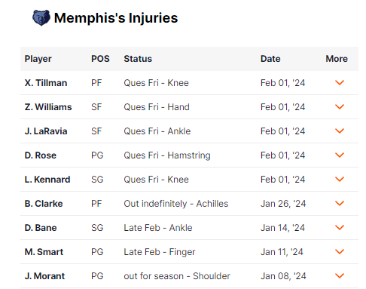Click the Player column header
Viewport: 366px width, 289px height.
click(38, 59)
